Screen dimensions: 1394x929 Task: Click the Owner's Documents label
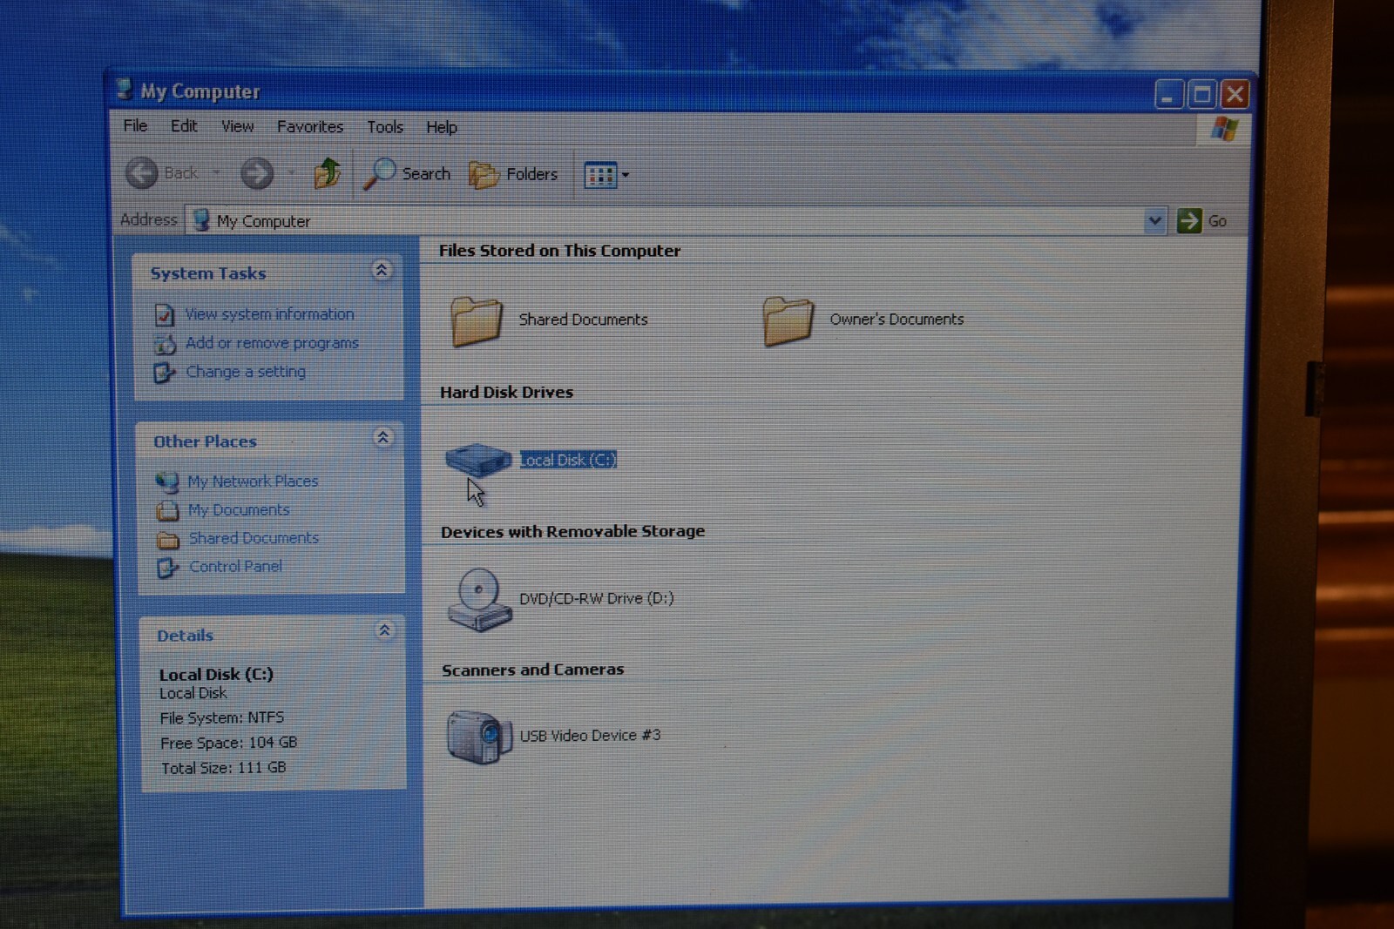[897, 320]
